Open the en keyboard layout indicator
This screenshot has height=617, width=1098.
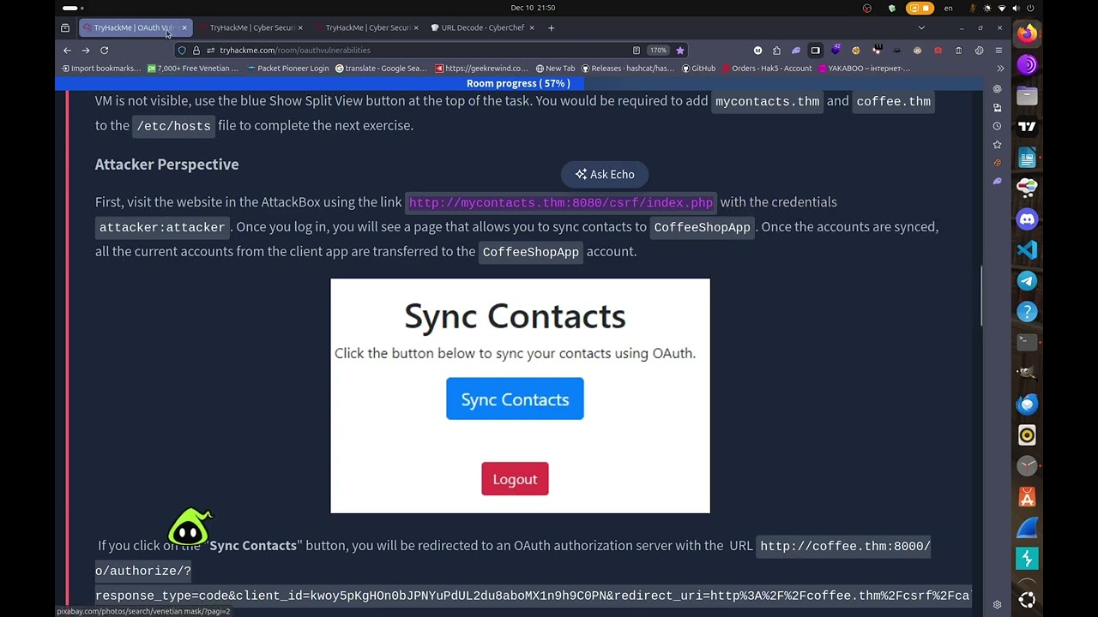(948, 8)
